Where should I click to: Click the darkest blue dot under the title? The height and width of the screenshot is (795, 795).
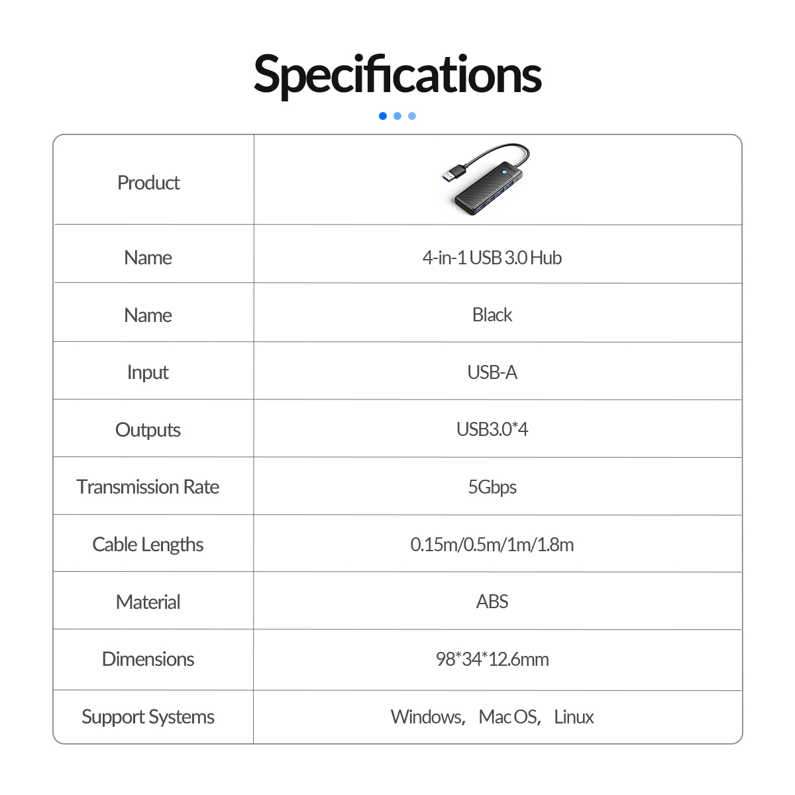point(383,116)
